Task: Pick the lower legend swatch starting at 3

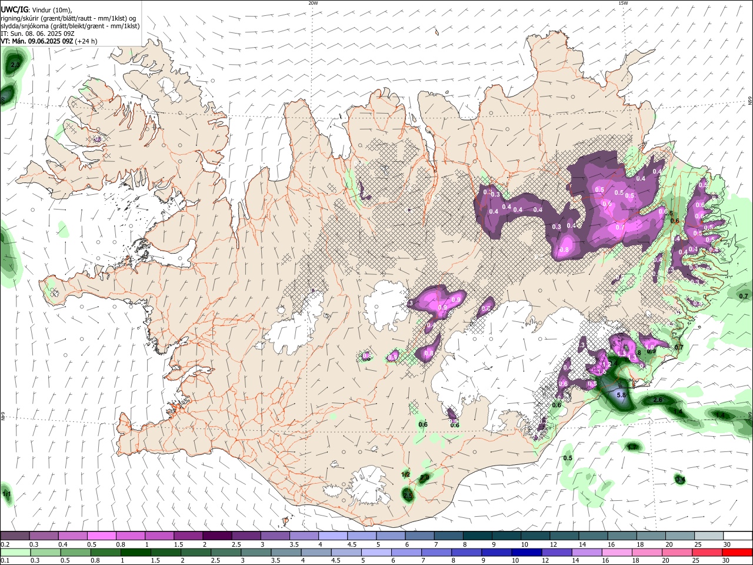Action: tap(256, 552)
